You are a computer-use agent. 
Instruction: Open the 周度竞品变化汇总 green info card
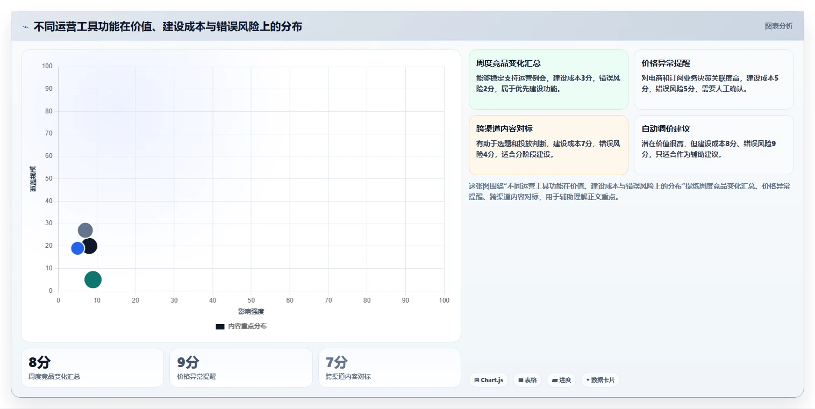(x=548, y=80)
